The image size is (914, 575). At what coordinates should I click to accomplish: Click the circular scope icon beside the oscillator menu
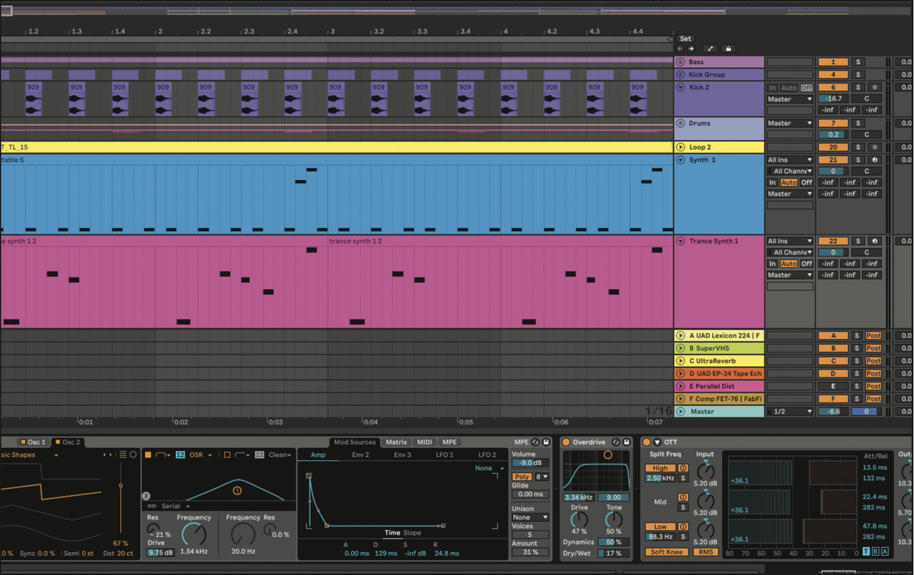pos(134,453)
